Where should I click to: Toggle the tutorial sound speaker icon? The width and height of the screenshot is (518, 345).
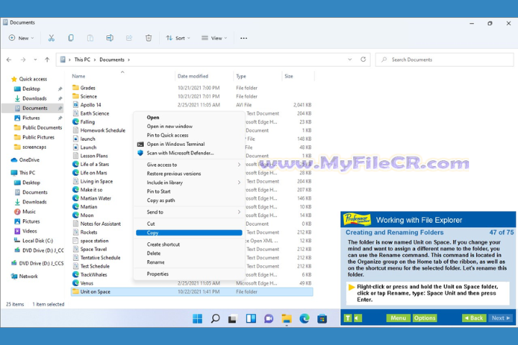click(x=358, y=318)
